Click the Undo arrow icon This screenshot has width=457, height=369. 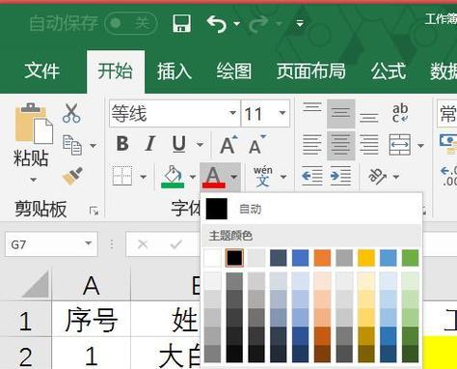[217, 24]
